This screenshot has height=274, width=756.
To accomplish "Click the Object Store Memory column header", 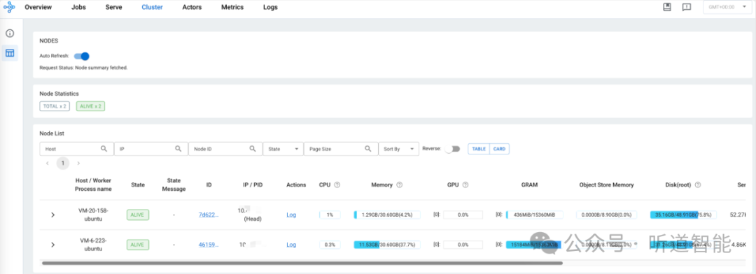I will [x=606, y=185].
